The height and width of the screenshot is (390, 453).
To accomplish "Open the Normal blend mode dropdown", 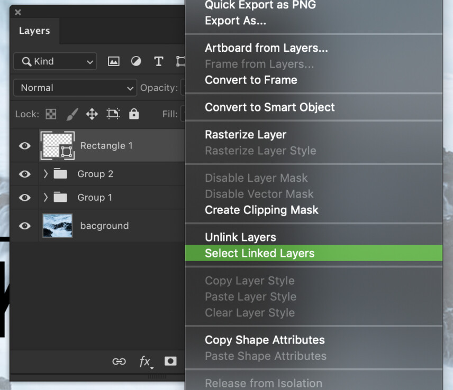I will (75, 88).
